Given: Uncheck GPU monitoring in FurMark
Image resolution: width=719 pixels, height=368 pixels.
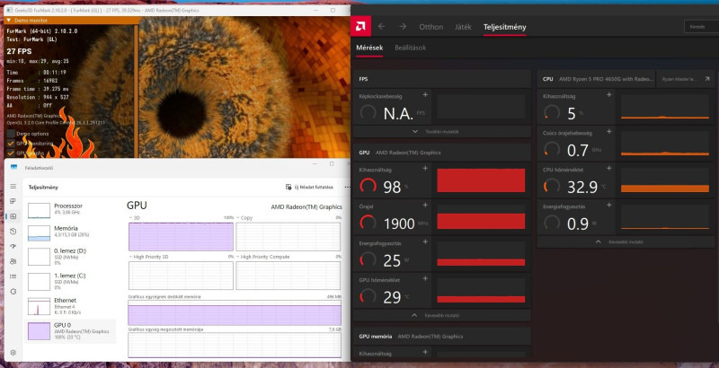Looking at the screenshot, I should click(11, 144).
